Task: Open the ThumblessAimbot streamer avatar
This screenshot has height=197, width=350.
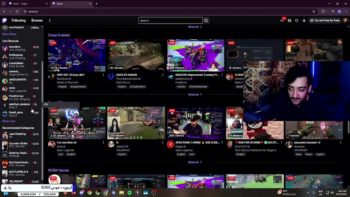Action: click(111, 77)
